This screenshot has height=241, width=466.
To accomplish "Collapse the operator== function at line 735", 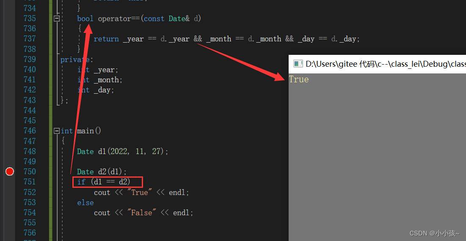I will click(57, 19).
